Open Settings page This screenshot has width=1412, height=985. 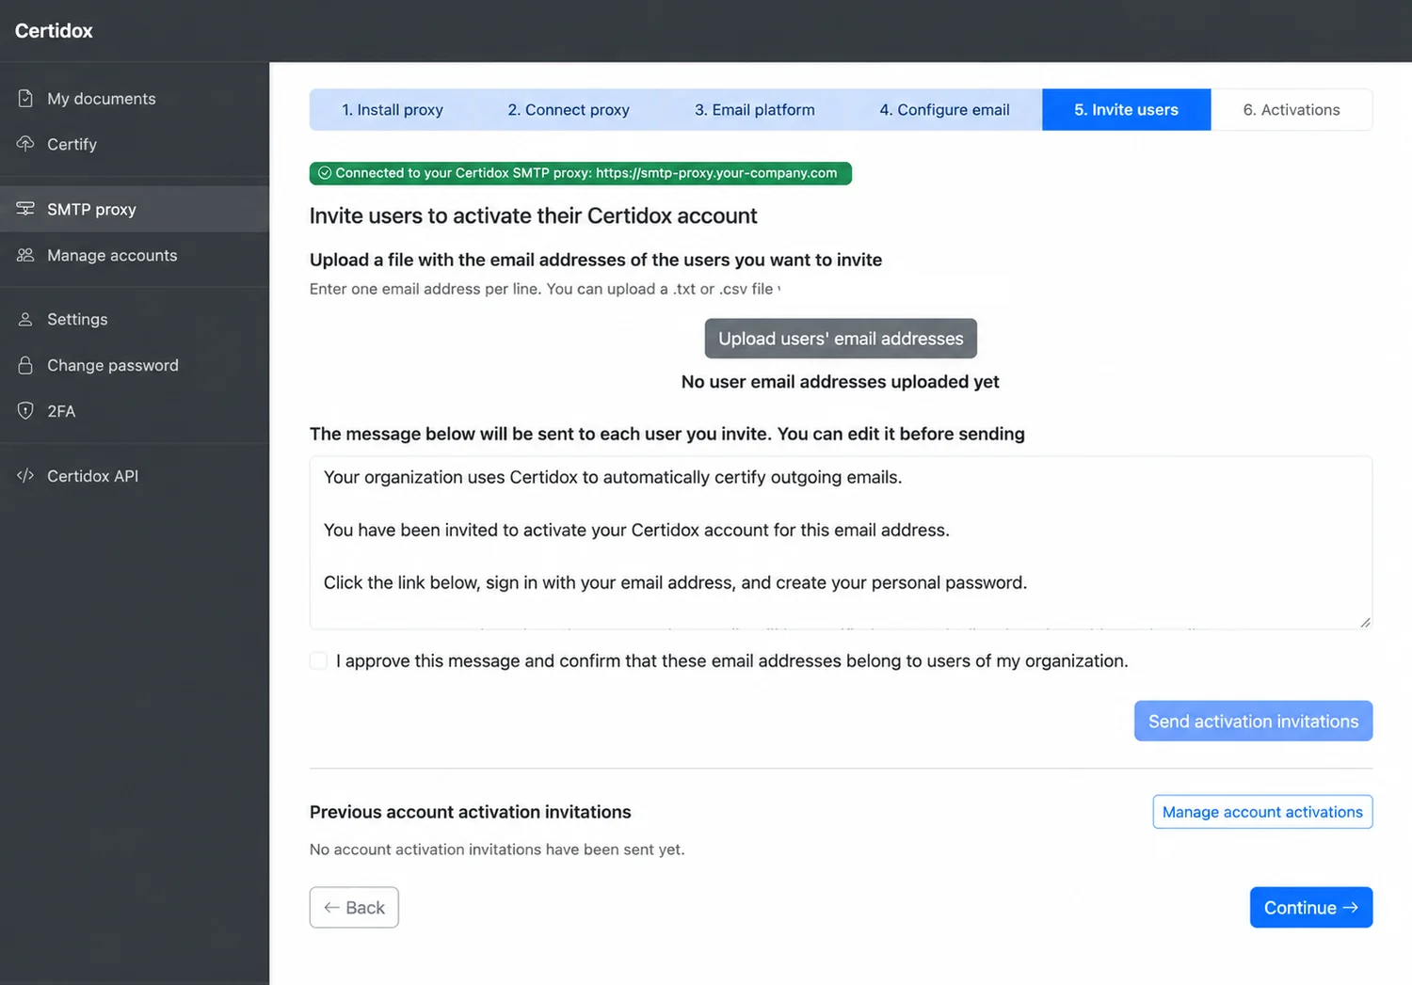tap(135, 319)
